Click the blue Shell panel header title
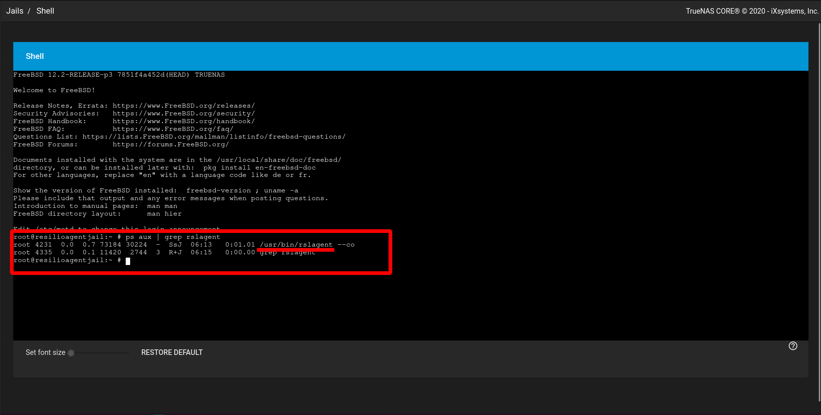821x415 pixels. pyautogui.click(x=35, y=56)
